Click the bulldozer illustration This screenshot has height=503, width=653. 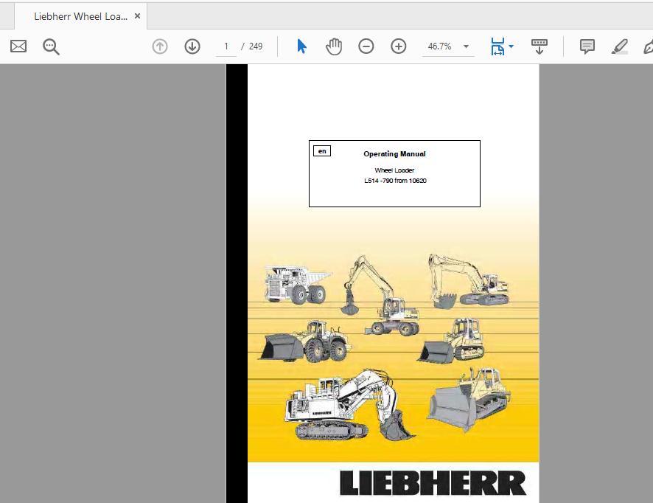coord(469,400)
